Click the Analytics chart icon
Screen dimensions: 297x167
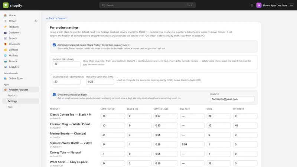tap(5, 67)
